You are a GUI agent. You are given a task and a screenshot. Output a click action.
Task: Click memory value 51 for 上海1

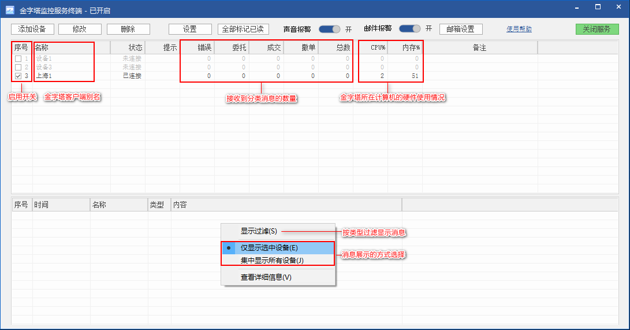coord(415,76)
